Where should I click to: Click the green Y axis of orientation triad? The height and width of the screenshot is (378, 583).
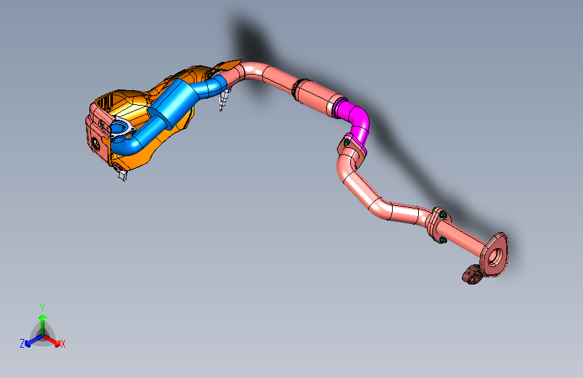click(x=43, y=324)
